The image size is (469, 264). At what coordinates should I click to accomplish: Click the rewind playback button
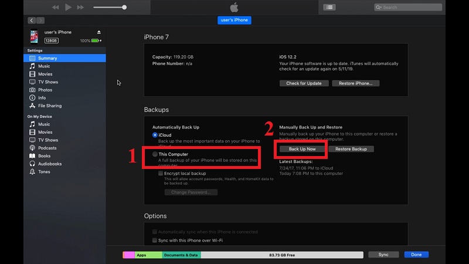[55, 7]
